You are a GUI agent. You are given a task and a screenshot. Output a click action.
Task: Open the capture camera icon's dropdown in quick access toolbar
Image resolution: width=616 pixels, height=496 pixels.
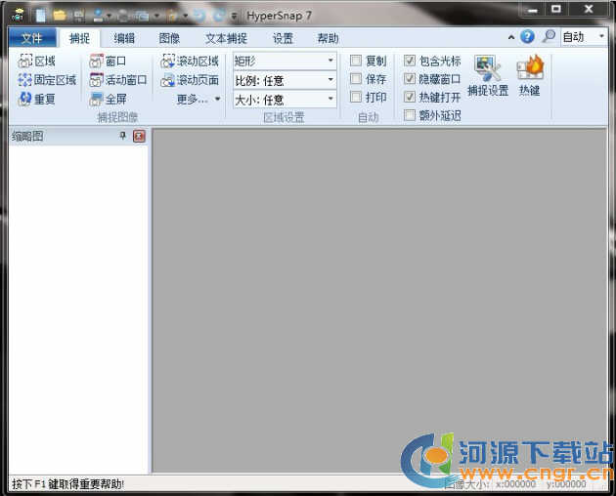[156, 16]
